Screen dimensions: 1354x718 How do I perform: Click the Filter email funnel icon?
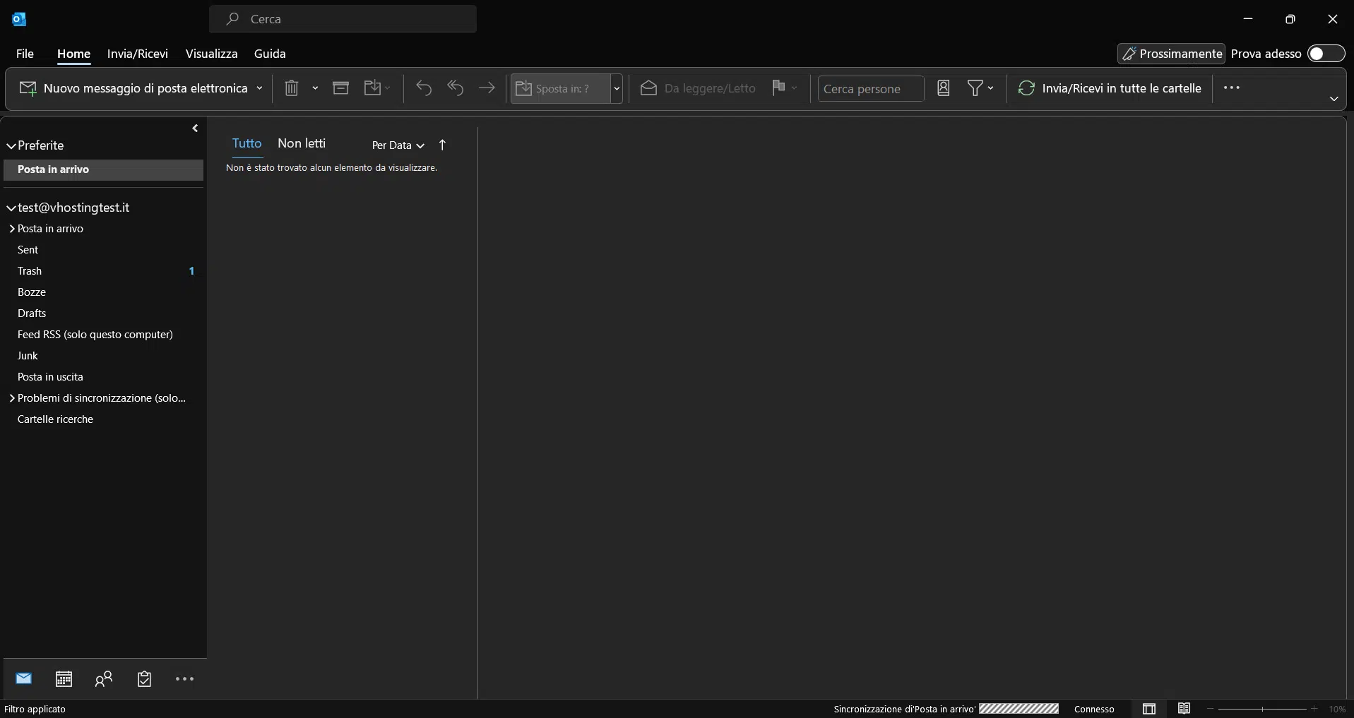pyautogui.click(x=975, y=88)
